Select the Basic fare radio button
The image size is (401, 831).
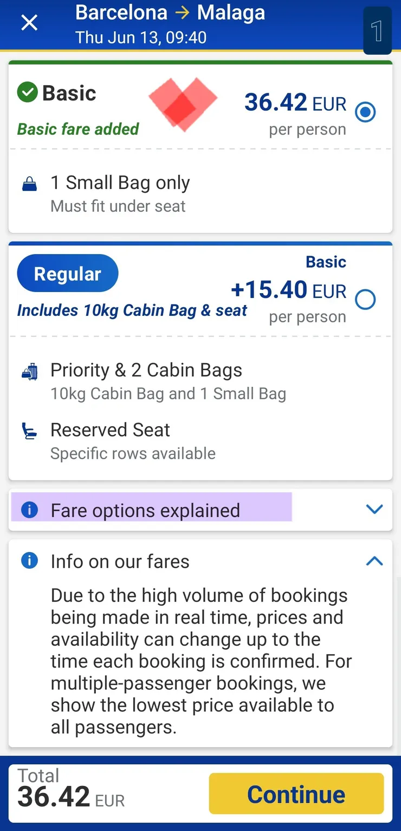[x=365, y=112]
